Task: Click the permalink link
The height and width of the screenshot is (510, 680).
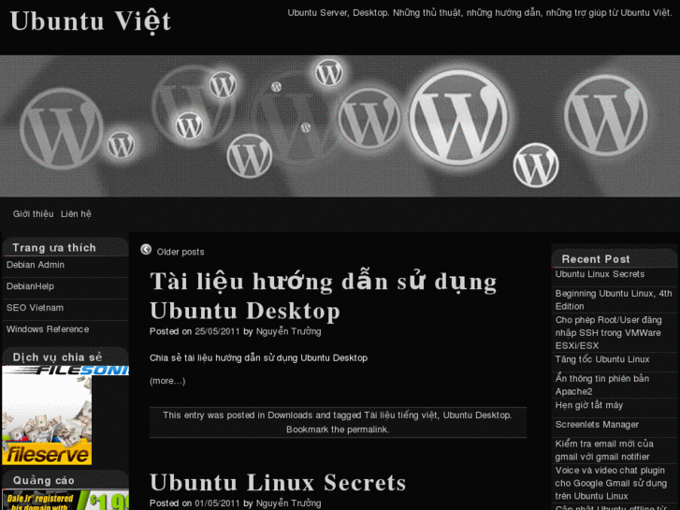Action: pos(367,430)
